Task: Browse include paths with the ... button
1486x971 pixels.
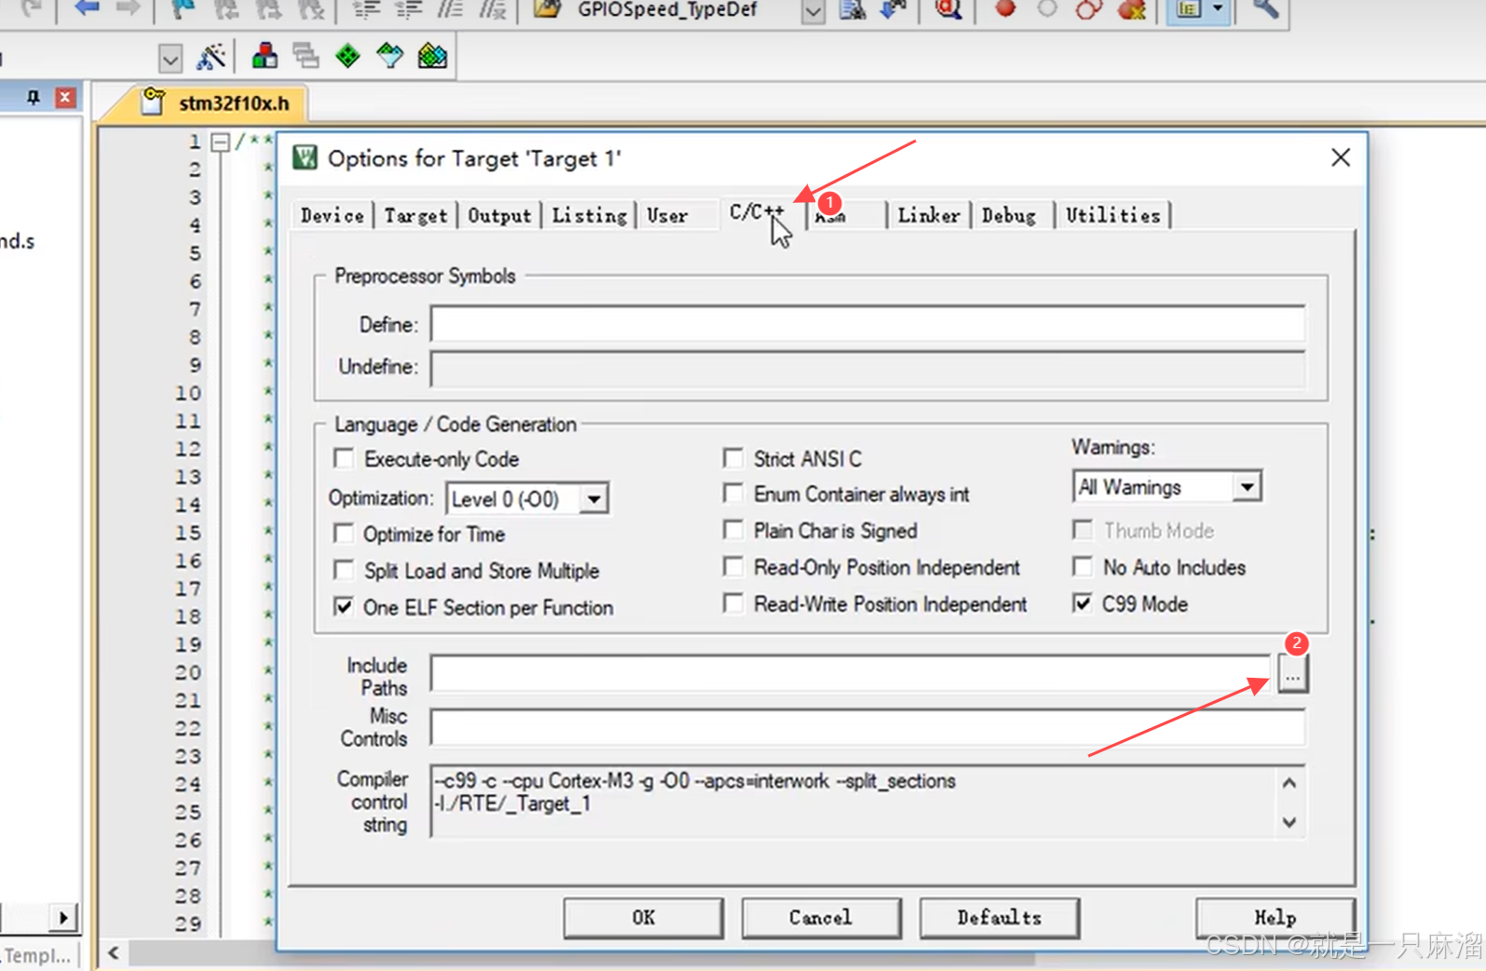Action: pyautogui.click(x=1292, y=673)
